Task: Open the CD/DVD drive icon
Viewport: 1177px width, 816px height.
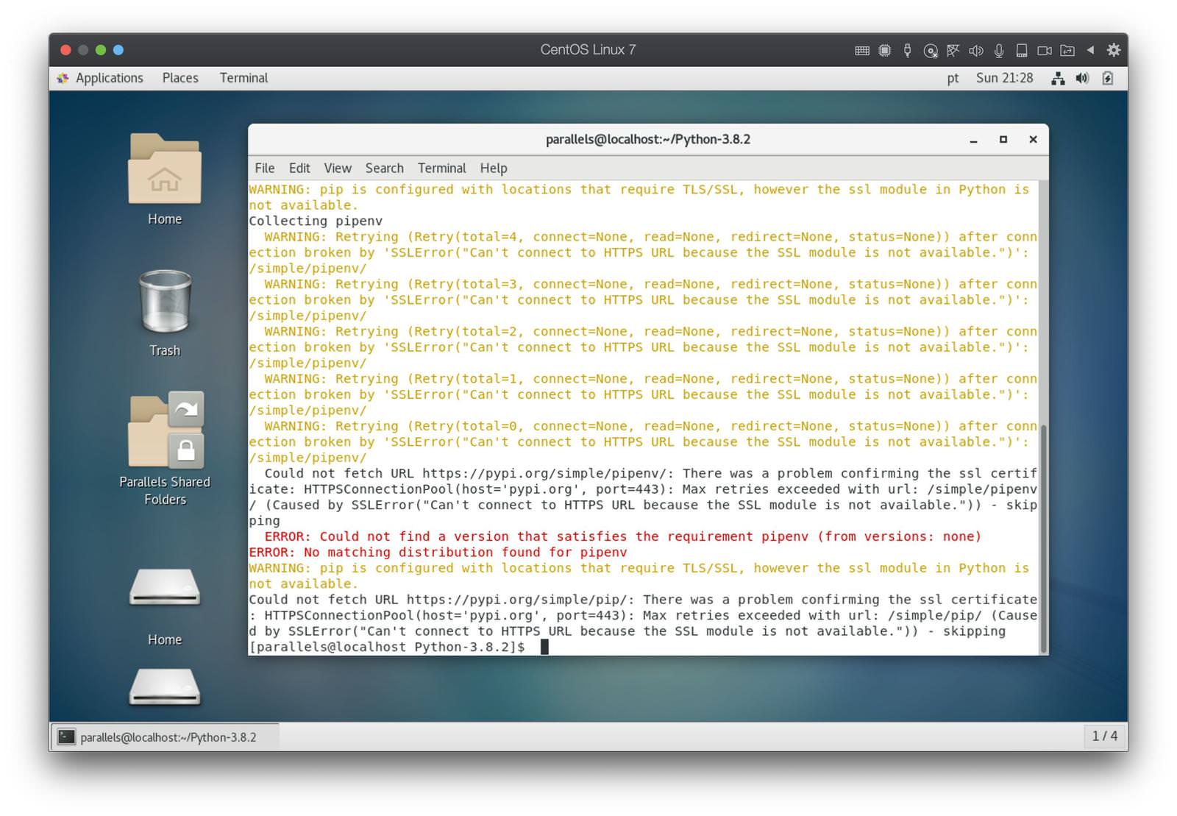Action: coord(931,51)
